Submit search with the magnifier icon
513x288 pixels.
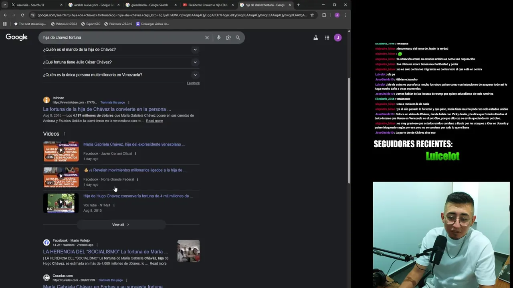238,38
